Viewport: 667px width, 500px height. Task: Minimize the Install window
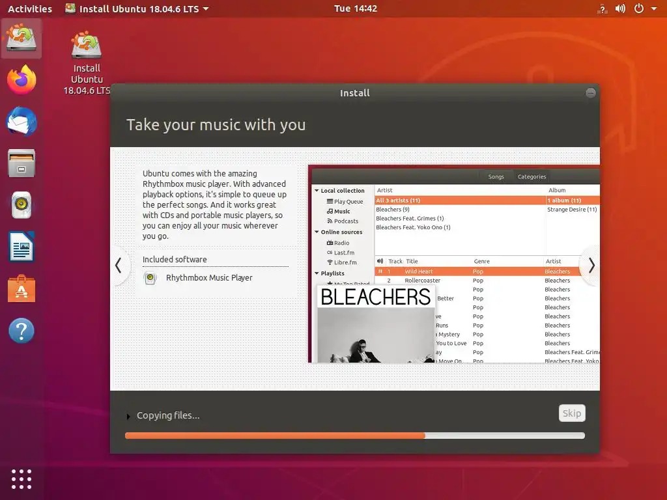click(x=590, y=92)
